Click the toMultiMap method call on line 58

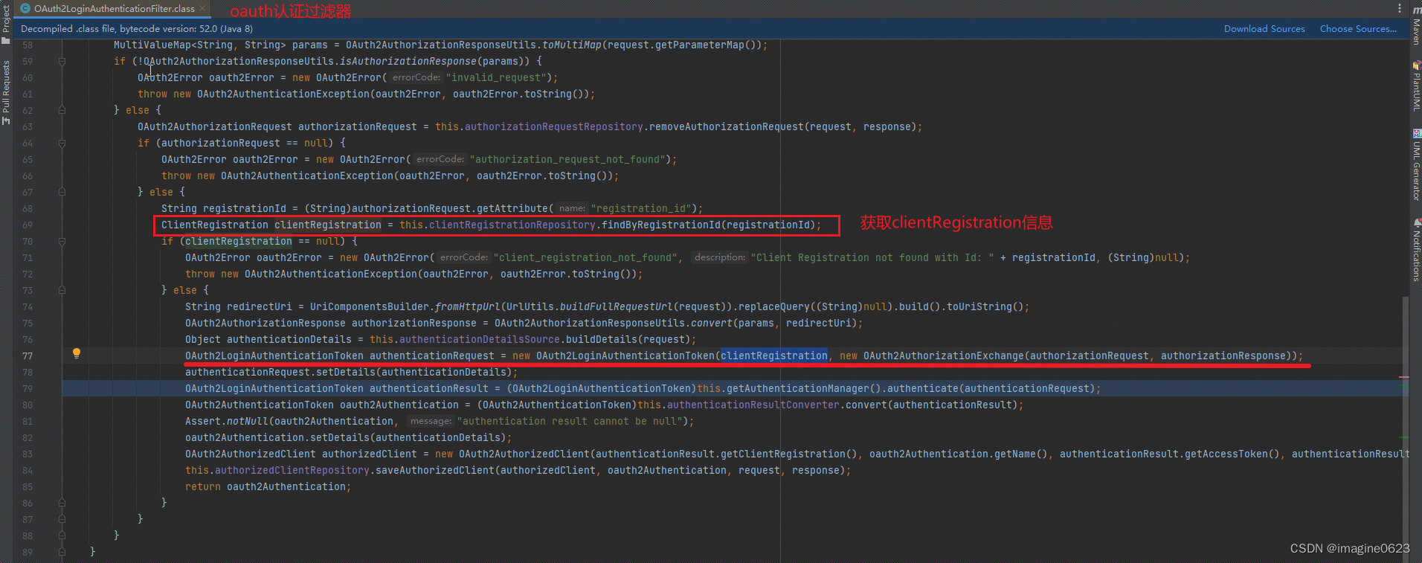(x=572, y=45)
